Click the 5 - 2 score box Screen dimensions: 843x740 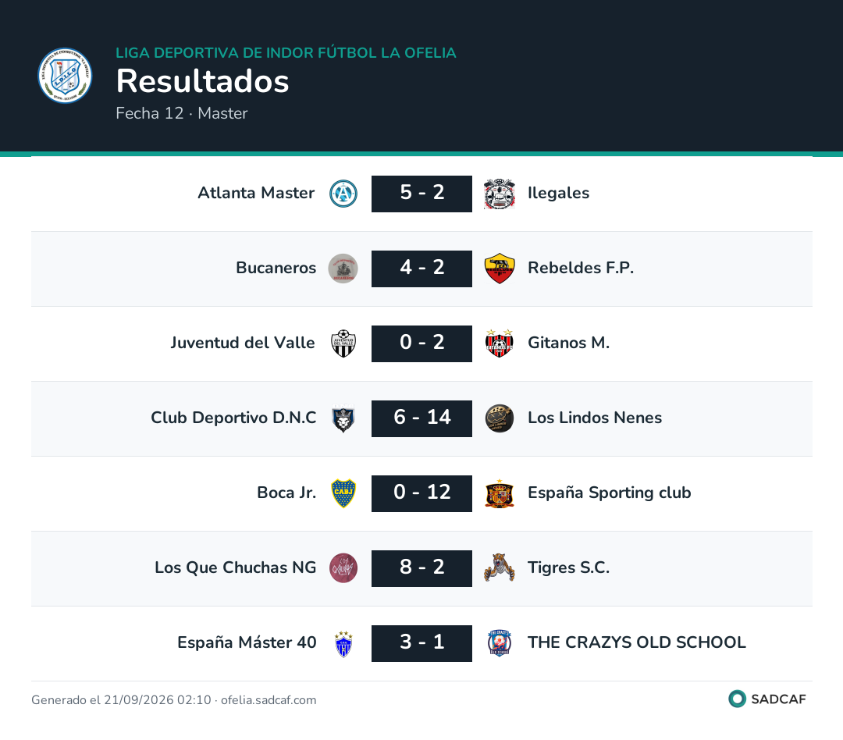pos(421,194)
